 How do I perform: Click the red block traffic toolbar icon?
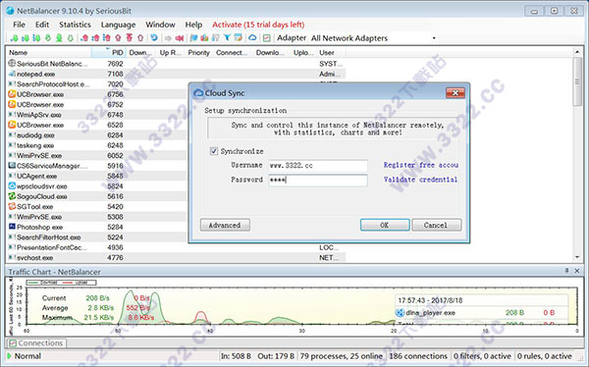coord(180,38)
